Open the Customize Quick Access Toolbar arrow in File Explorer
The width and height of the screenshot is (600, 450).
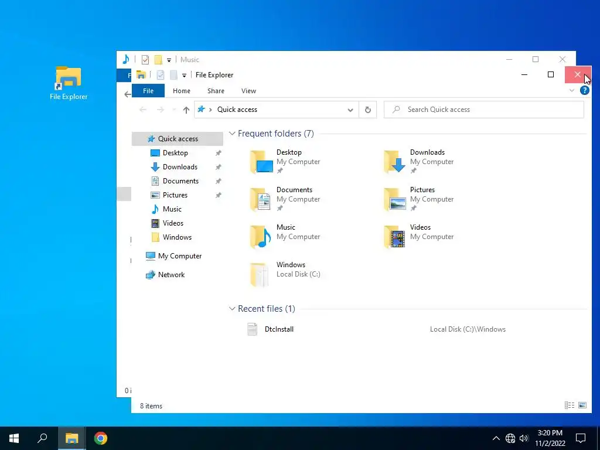184,76
